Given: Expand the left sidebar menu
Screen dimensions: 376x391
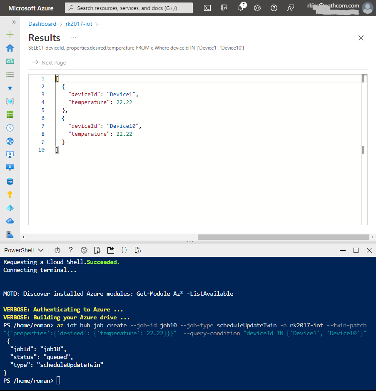Looking at the screenshot, I should coord(14,22).
